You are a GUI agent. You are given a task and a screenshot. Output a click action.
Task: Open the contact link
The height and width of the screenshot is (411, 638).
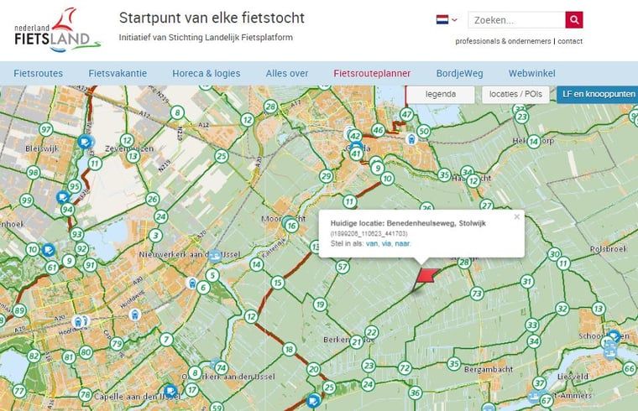click(x=570, y=41)
